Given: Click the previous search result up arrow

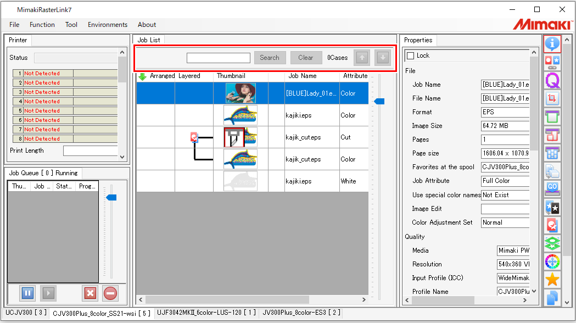Looking at the screenshot, I should tap(362, 58).
